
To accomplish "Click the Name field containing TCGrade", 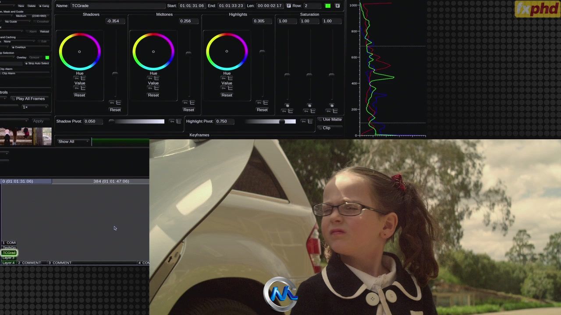I will click(117, 6).
